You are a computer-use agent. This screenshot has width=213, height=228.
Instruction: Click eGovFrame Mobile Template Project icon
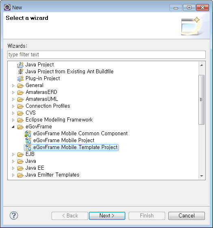tap(28, 147)
